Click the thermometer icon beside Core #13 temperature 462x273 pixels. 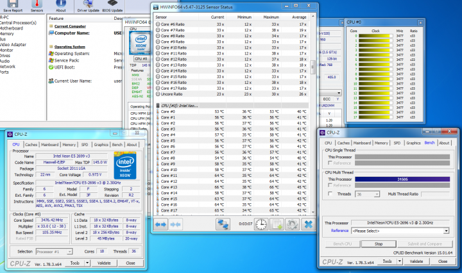coord(158,187)
